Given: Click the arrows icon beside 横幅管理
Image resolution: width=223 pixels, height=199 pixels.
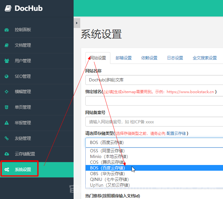Looking at the screenshot, I should 7,92.
